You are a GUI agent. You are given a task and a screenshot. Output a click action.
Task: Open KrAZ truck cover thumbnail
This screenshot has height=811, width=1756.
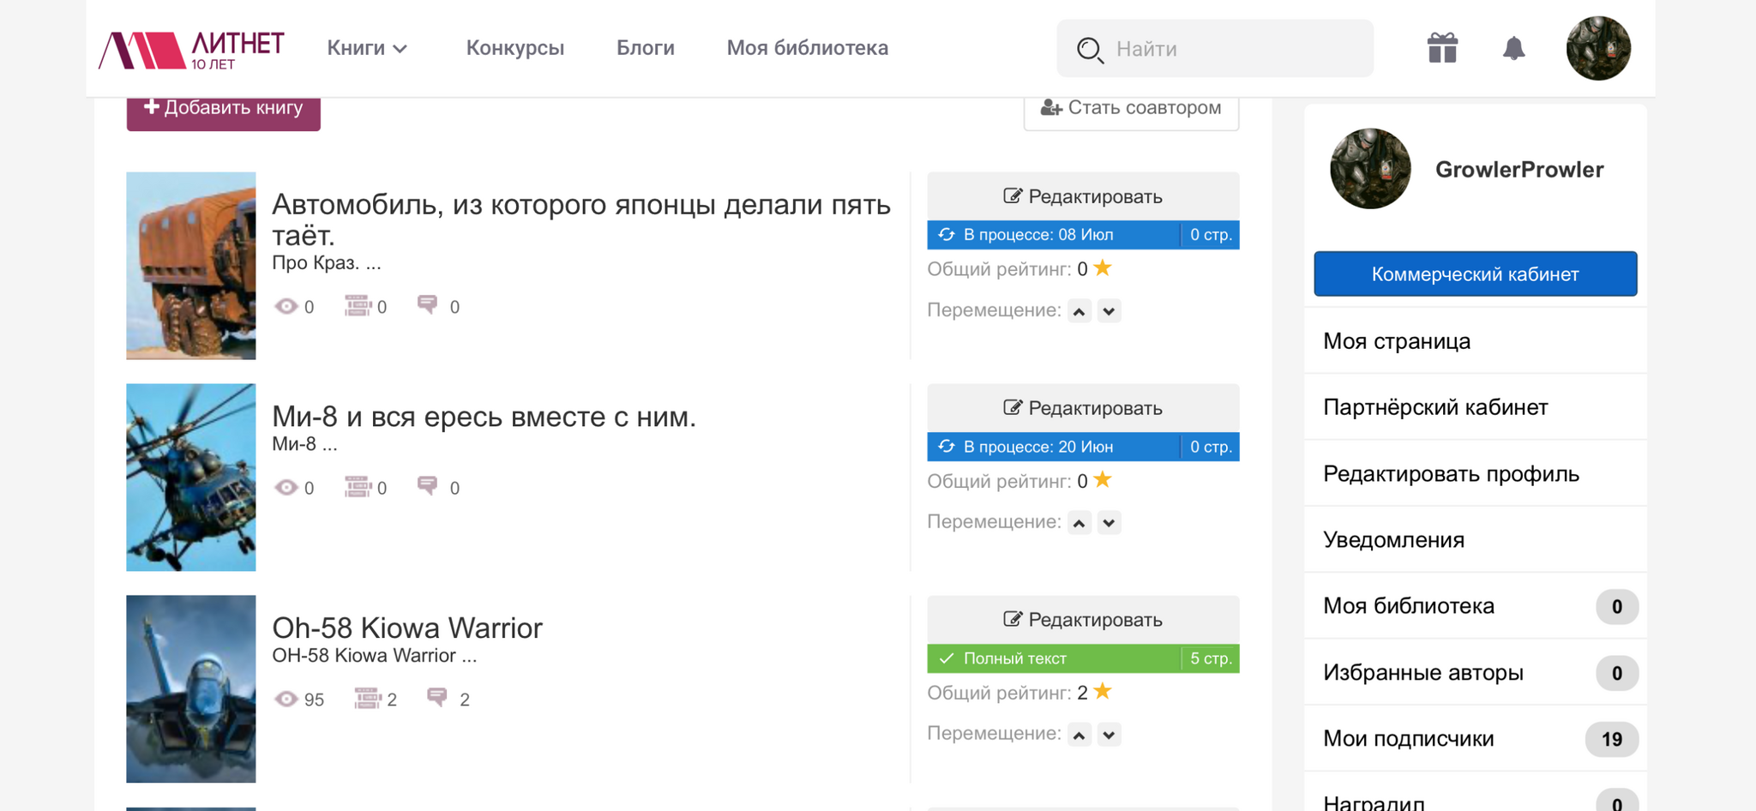point(191,266)
